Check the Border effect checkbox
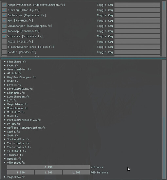Image resolution: width=167 pixels, height=180 pixels. click(x=4, y=52)
